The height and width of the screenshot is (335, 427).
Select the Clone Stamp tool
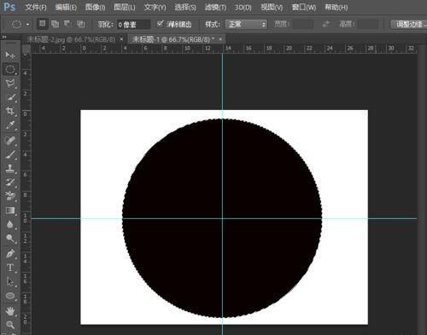[x=10, y=168]
